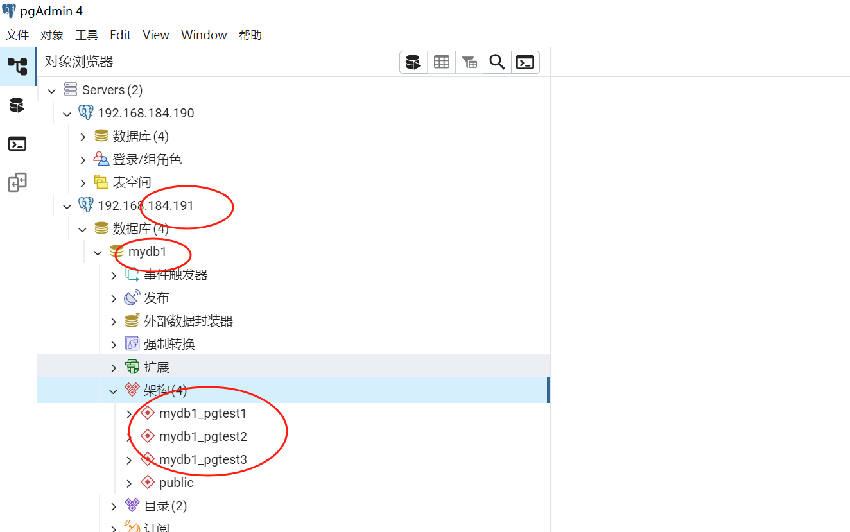Collapse the Servers (2) node

coord(52,90)
